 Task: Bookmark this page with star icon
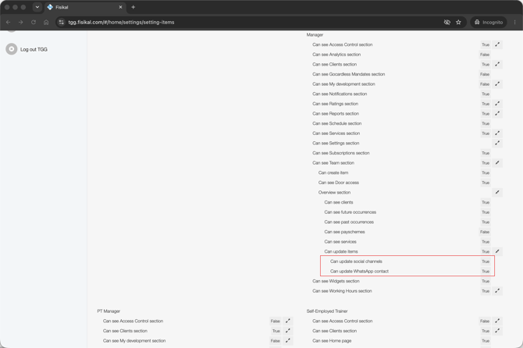tap(458, 23)
